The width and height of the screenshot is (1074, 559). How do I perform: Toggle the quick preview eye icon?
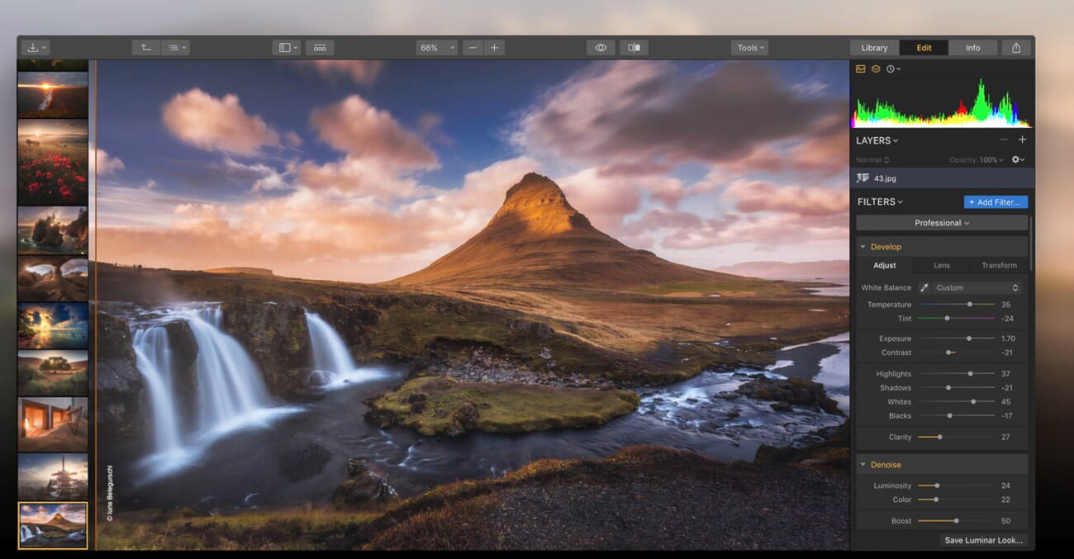click(600, 47)
